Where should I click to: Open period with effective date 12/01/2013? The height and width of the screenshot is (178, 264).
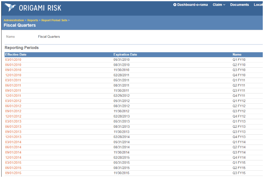[13, 137]
